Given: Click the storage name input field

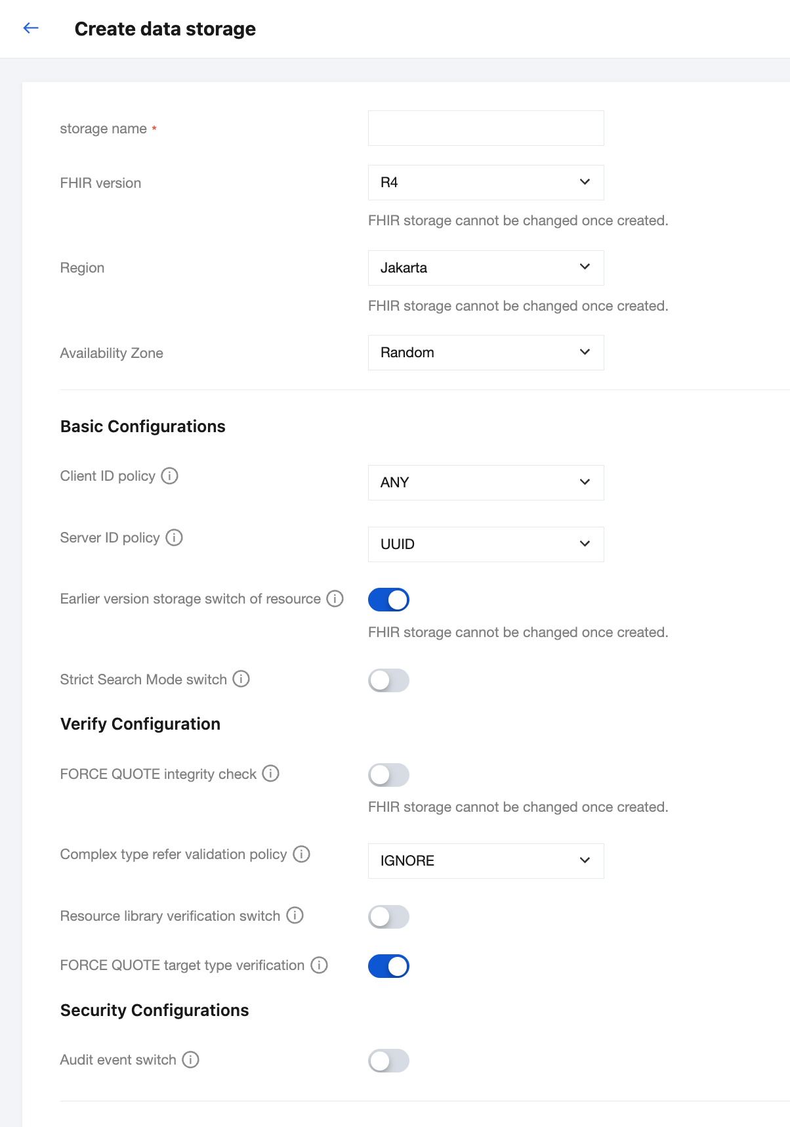Looking at the screenshot, I should (x=486, y=128).
